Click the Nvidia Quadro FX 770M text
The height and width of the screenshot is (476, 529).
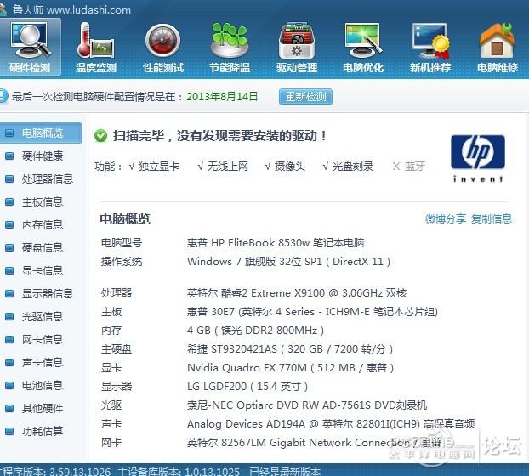tap(291, 368)
